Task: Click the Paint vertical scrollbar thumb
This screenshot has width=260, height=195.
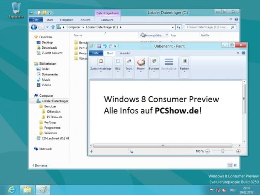Action: pyautogui.click(x=244, y=99)
